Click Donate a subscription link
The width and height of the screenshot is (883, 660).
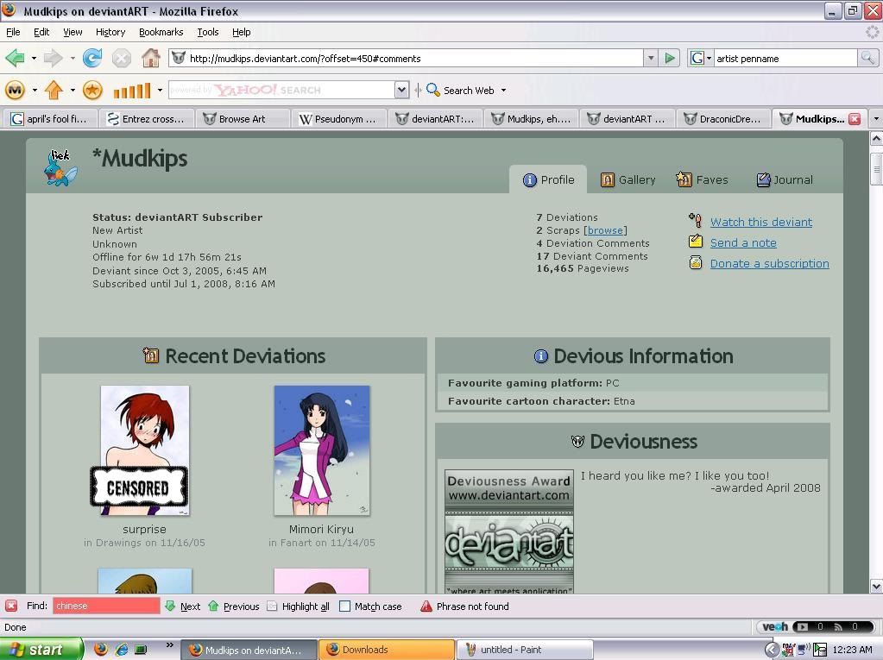coord(769,263)
